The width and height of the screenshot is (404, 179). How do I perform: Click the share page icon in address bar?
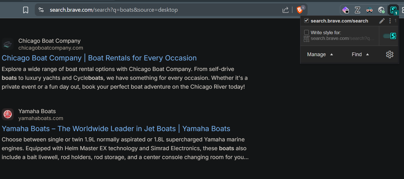[x=285, y=10]
